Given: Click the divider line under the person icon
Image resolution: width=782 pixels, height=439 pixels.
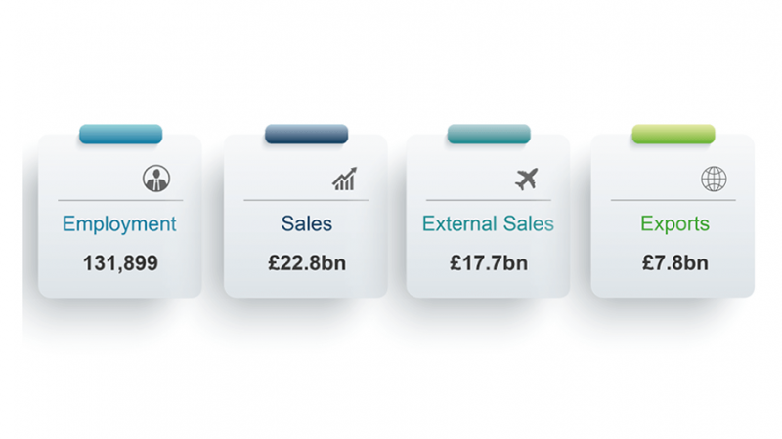Looking at the screenshot, I should 119,200.
